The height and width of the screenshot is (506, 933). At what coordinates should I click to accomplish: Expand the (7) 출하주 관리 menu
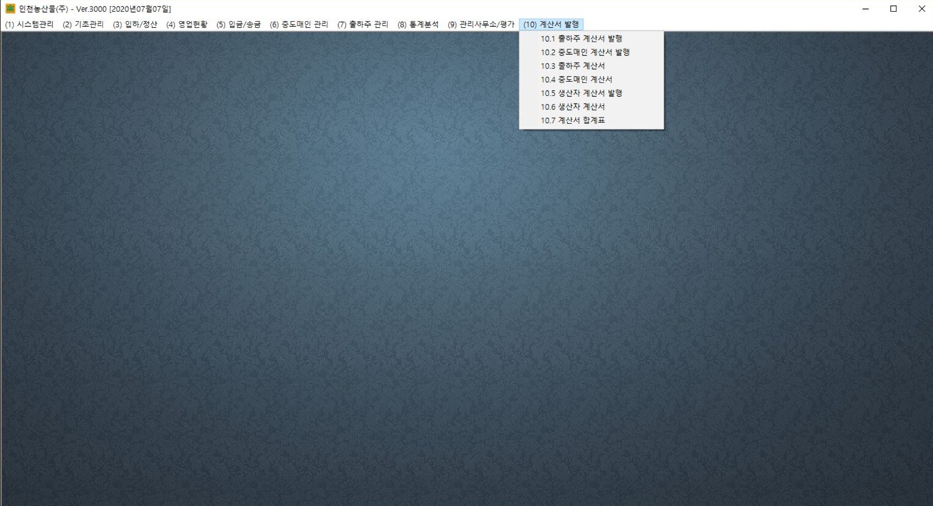(363, 25)
